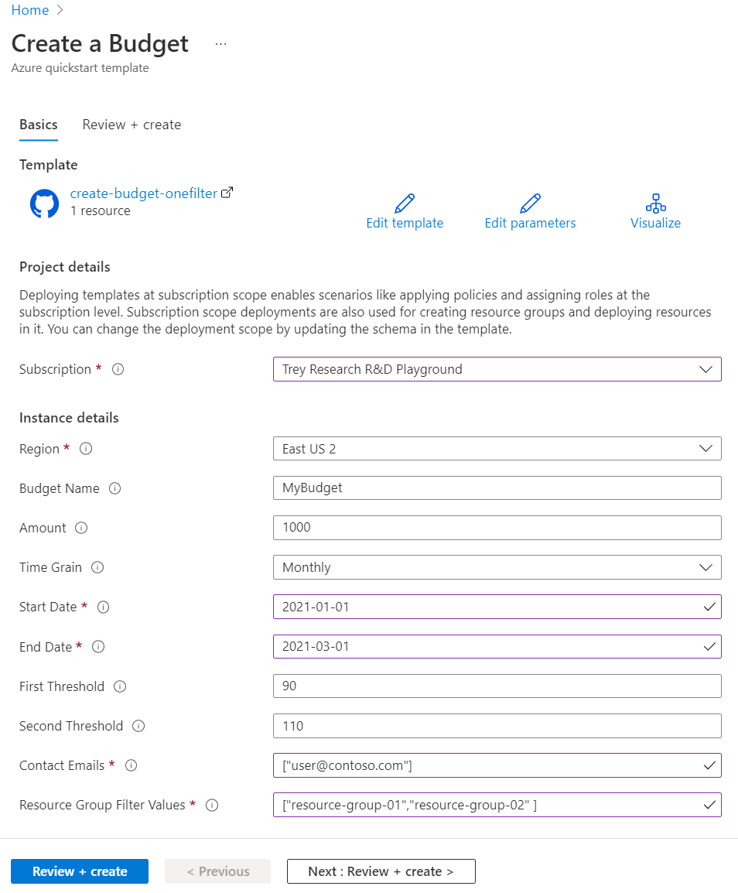738x893 pixels.
Task: Open the create-budget-onefilter template link
Action: 144,193
